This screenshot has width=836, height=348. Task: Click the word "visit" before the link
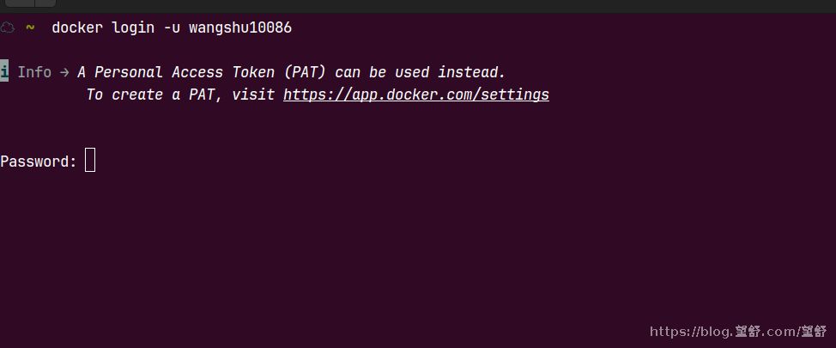click(253, 95)
